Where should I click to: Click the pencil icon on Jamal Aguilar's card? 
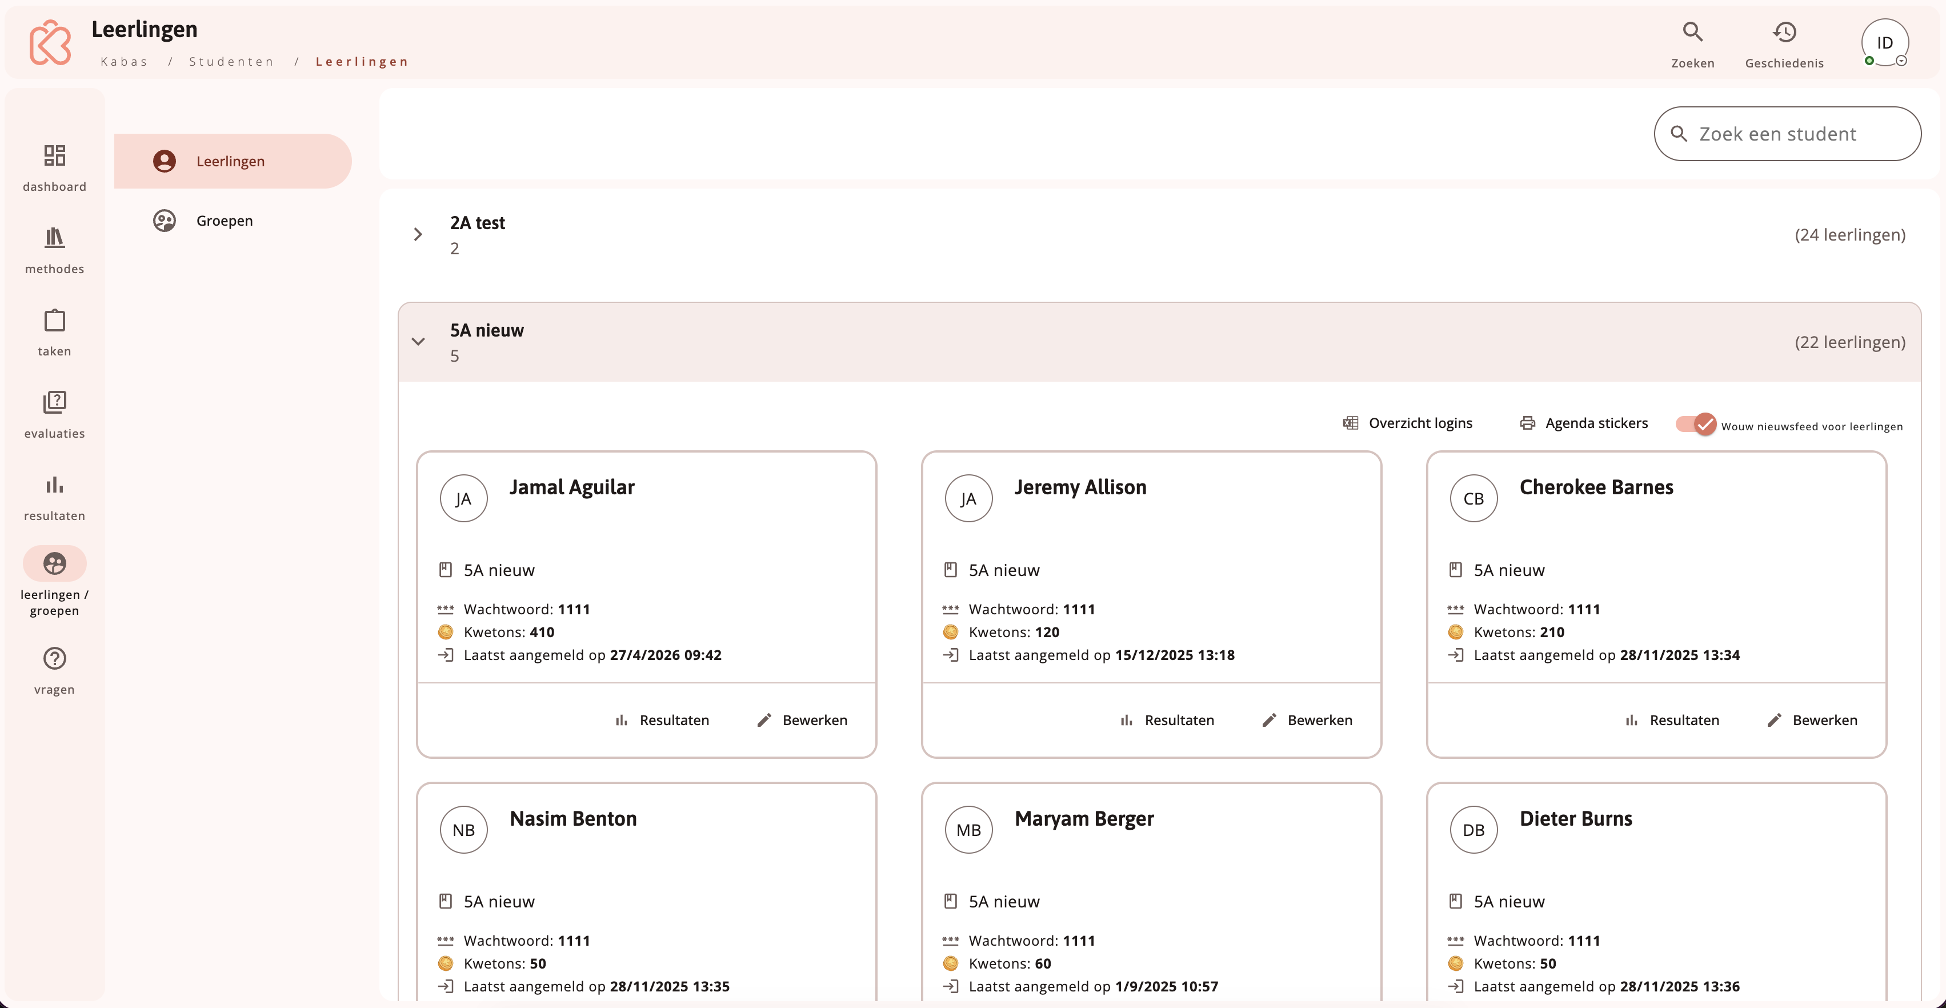[764, 720]
